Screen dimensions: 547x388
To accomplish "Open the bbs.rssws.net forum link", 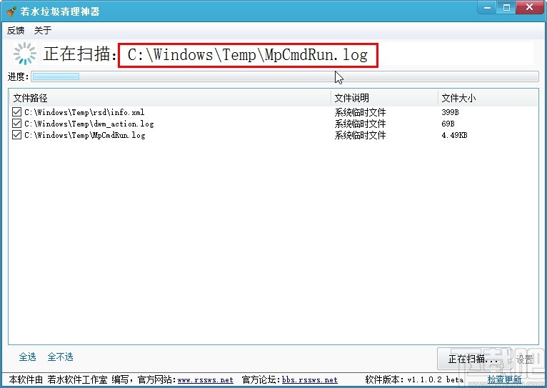I will pos(310,379).
